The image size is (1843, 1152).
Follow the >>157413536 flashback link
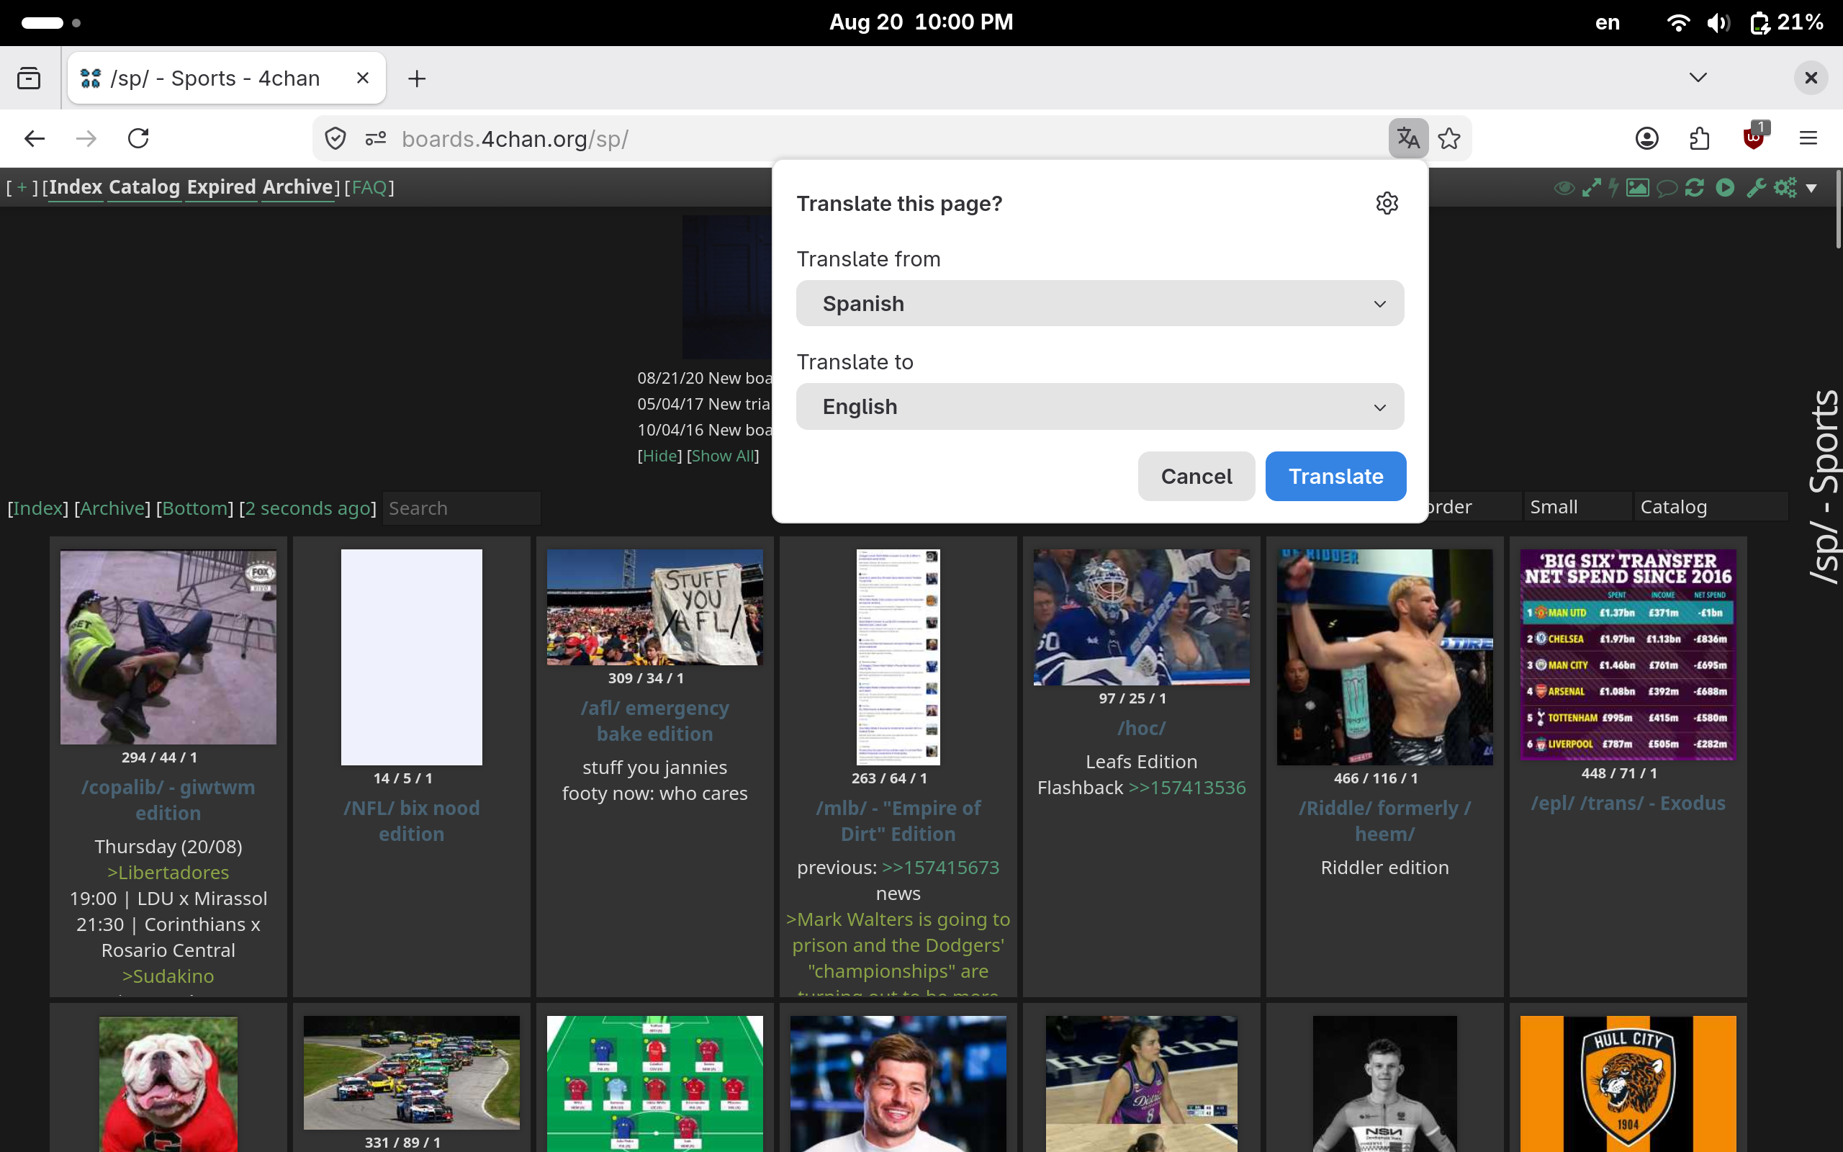[1186, 787]
